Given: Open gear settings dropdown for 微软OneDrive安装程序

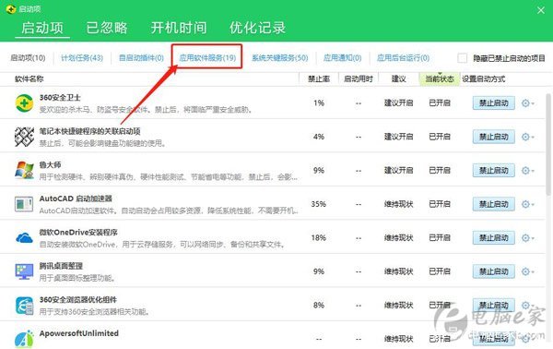Looking at the screenshot, I should [527, 237].
